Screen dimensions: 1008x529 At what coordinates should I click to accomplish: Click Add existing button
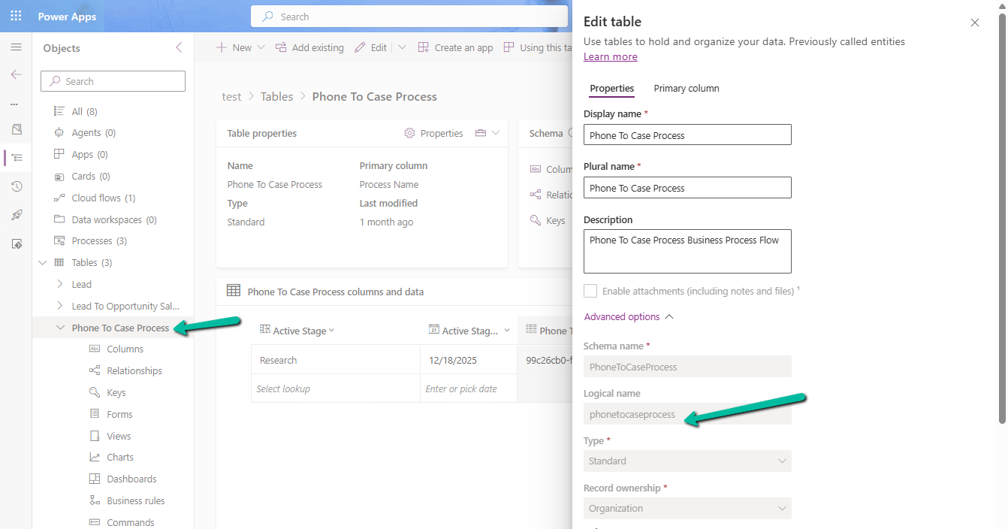pos(309,47)
